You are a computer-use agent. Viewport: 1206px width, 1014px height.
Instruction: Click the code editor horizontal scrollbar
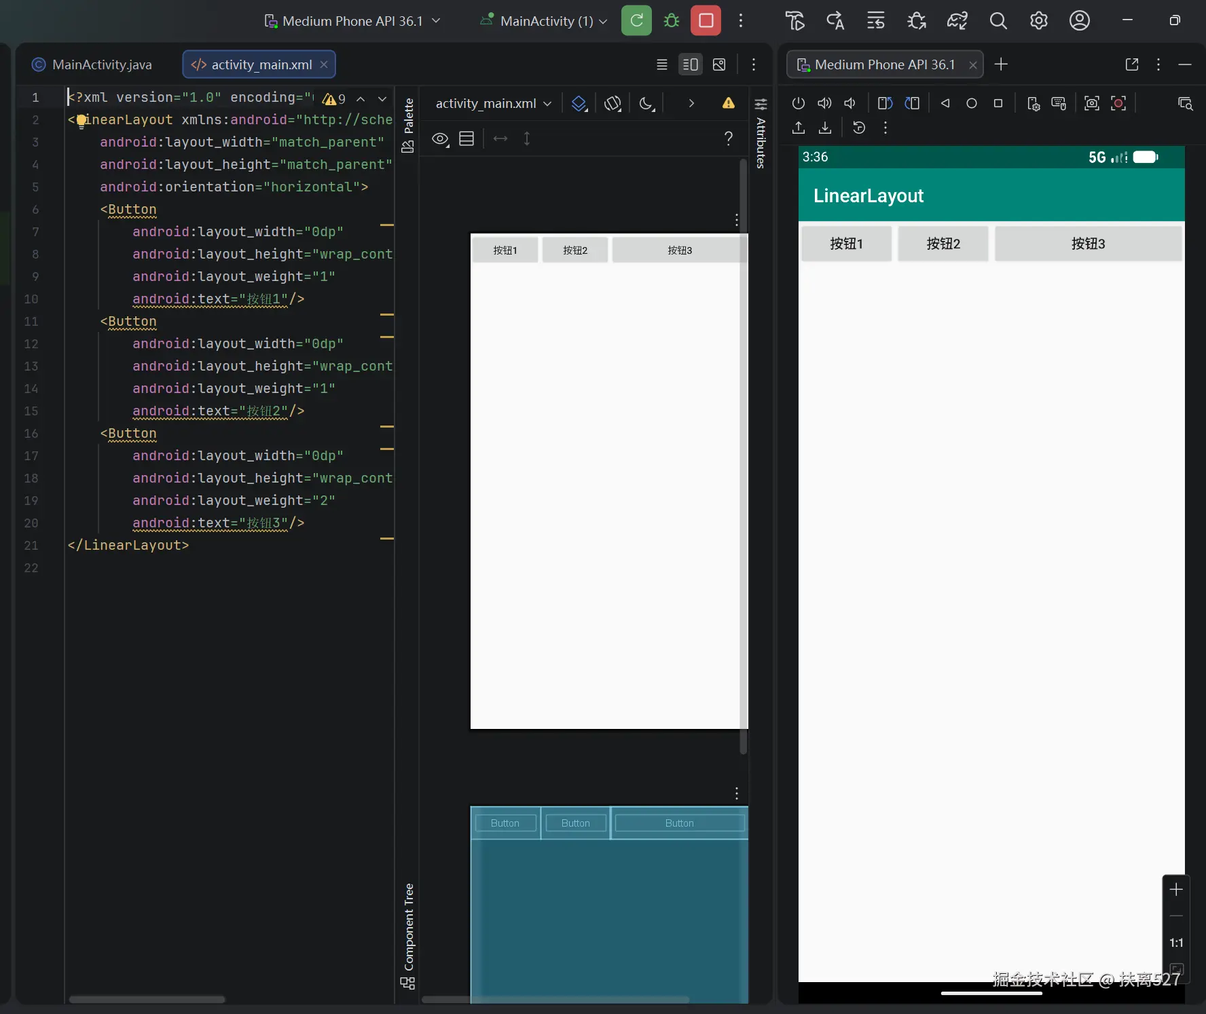pos(147,999)
